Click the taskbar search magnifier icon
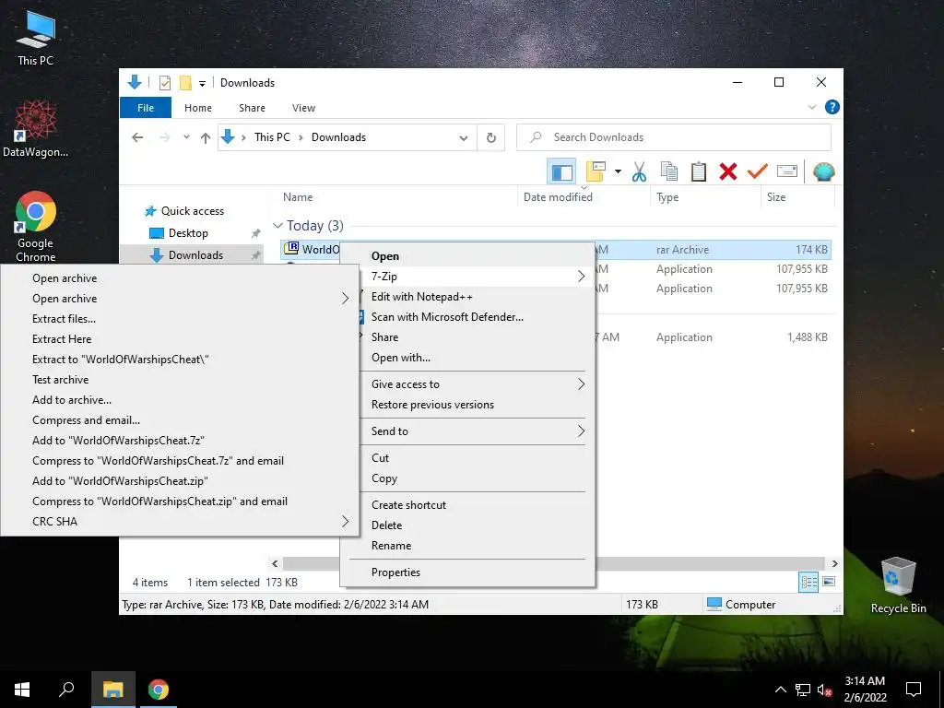The height and width of the screenshot is (708, 944). click(x=66, y=690)
